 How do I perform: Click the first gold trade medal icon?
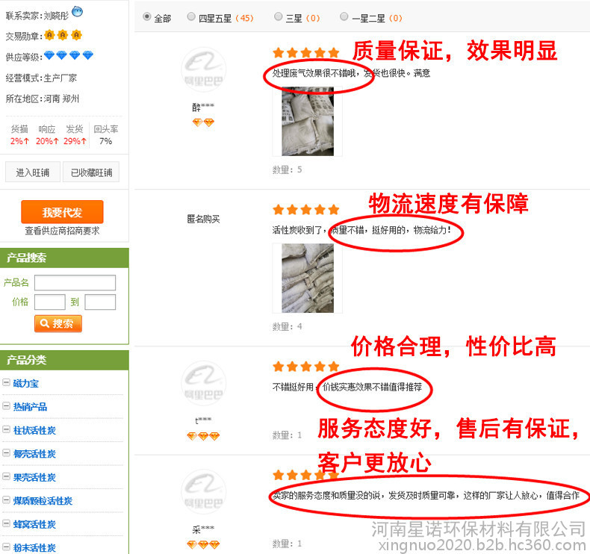[x=49, y=35]
